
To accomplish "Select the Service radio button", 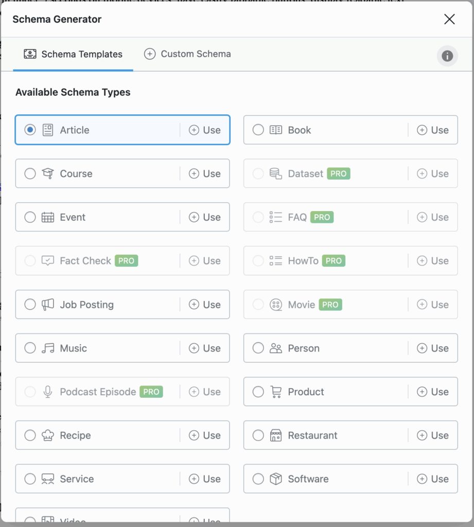I will coord(30,479).
